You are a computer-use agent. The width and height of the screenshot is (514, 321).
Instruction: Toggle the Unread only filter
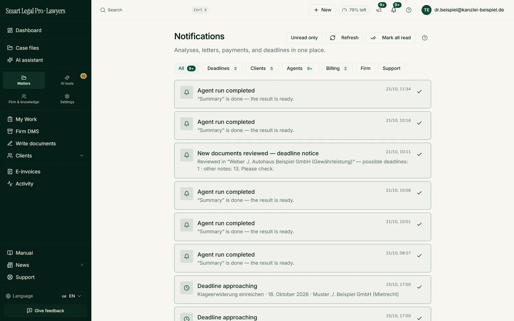click(x=304, y=38)
